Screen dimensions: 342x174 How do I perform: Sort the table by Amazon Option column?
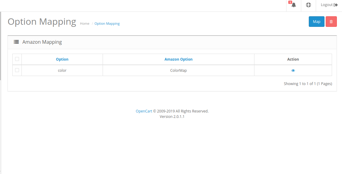click(x=178, y=59)
